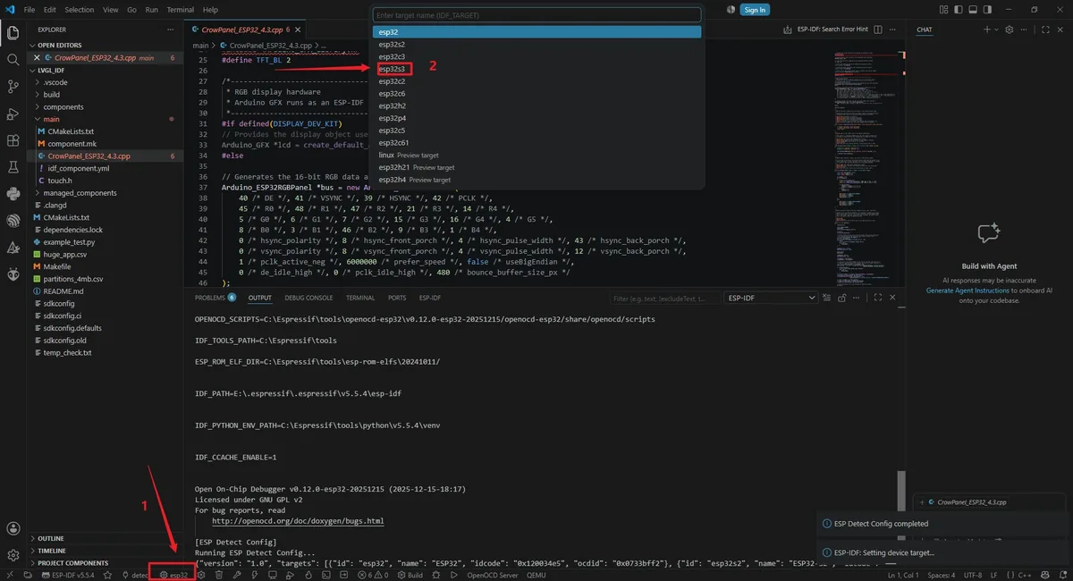Clear the output panel

click(827, 298)
